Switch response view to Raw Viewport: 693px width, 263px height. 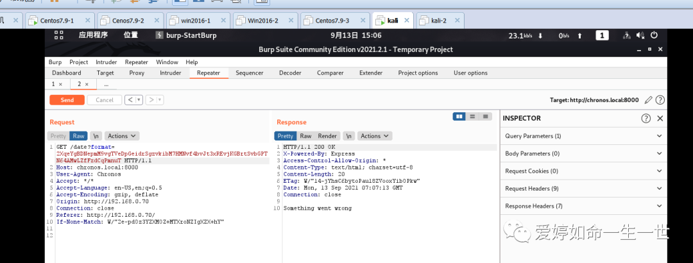point(305,136)
